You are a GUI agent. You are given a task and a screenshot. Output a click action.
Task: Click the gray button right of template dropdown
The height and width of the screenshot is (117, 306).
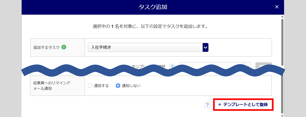point(263,66)
